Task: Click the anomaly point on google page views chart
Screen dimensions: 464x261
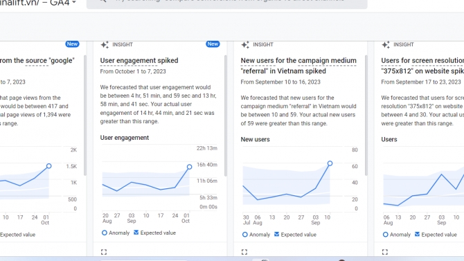Action: coord(49,166)
